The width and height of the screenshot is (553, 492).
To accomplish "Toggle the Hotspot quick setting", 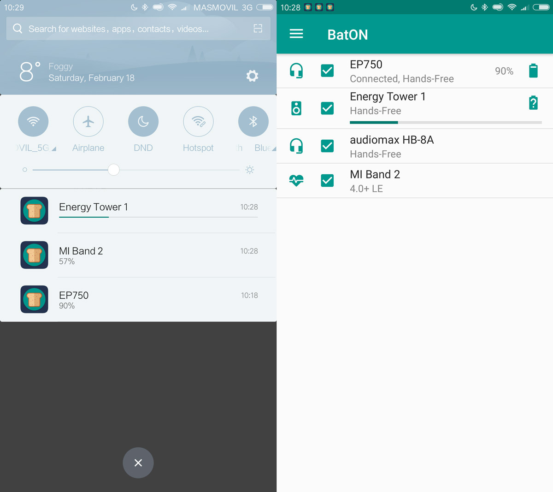I will tap(198, 122).
